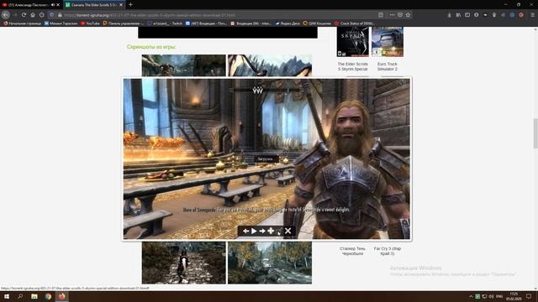538x302 pixels.
Task: Open the Skyrim cover thumbnail in sidebar
Action: coord(353,42)
